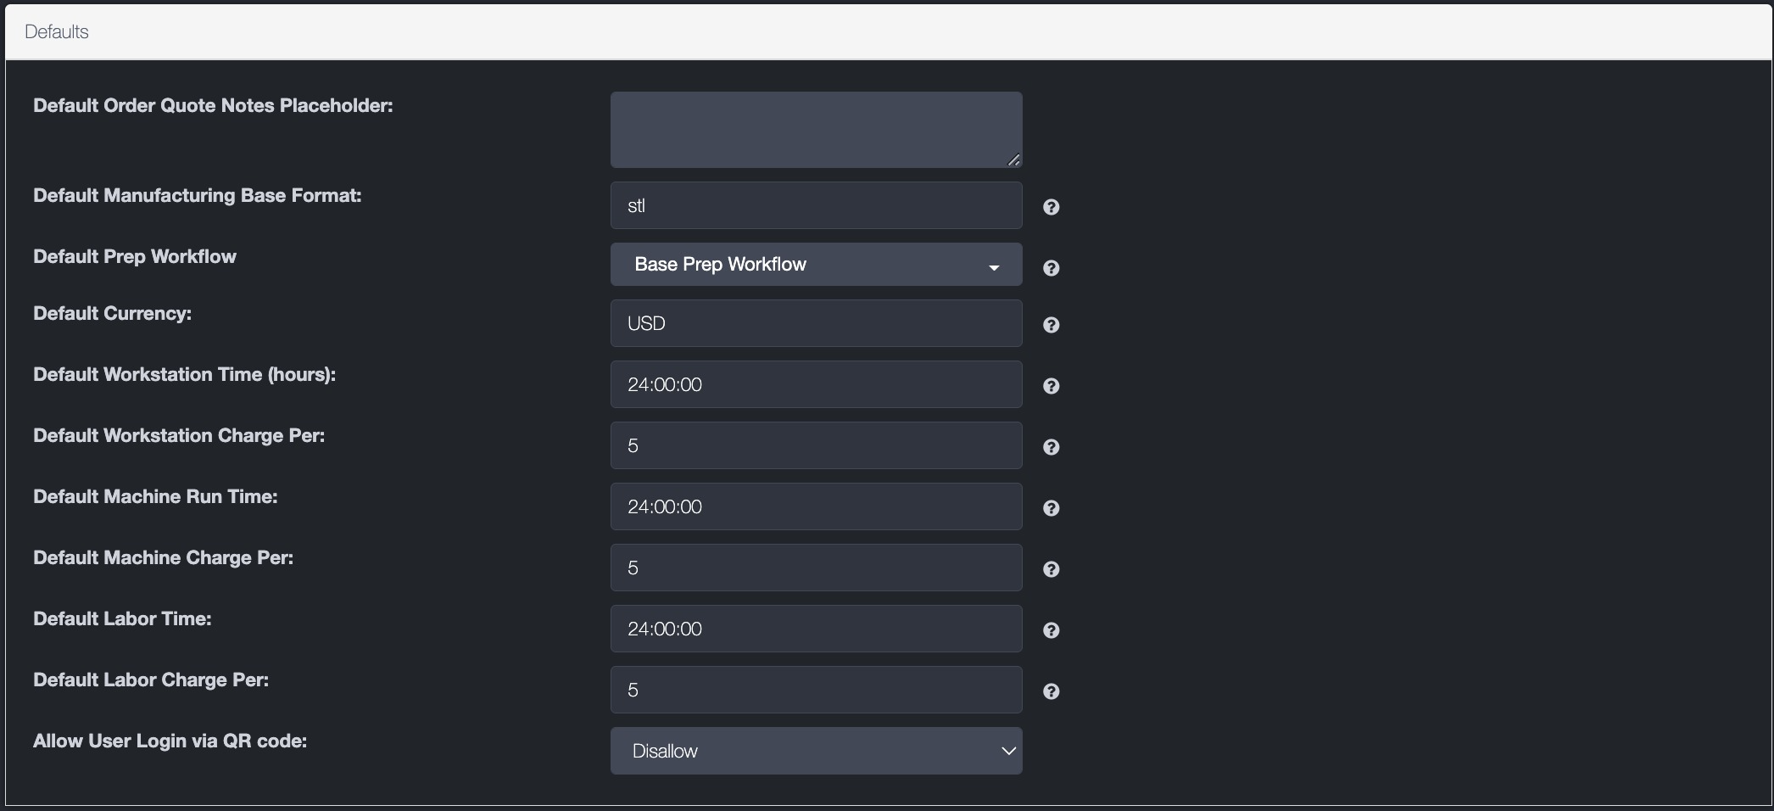The image size is (1774, 811).
Task: Open the Base Prep Workflow dropdown
Action: 815,265
